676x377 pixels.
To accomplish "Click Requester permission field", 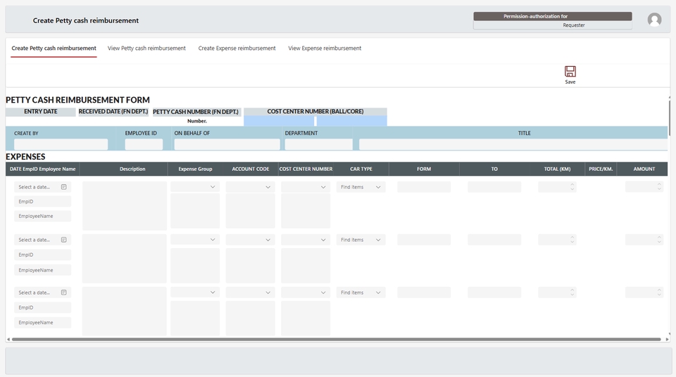I will tap(553, 25).
